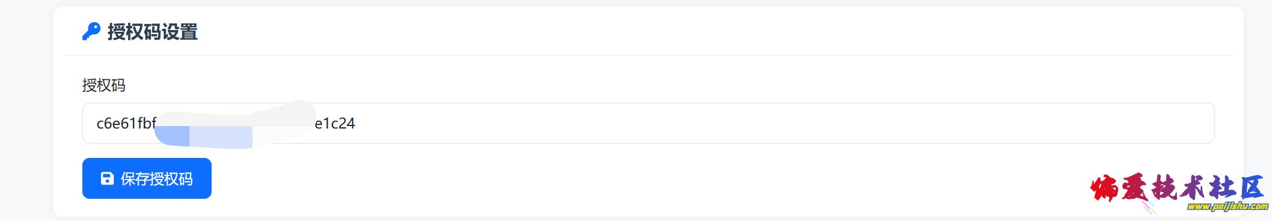Screen dimensions: 1272x221
Task: Click the red 佩 character in the watermark
Action: coord(1104,189)
